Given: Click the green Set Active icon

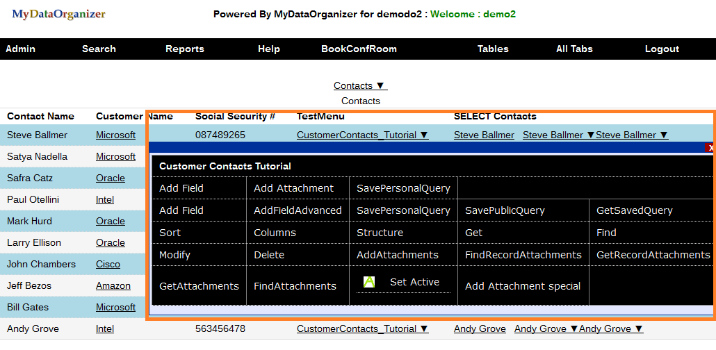Looking at the screenshot, I should (x=369, y=282).
